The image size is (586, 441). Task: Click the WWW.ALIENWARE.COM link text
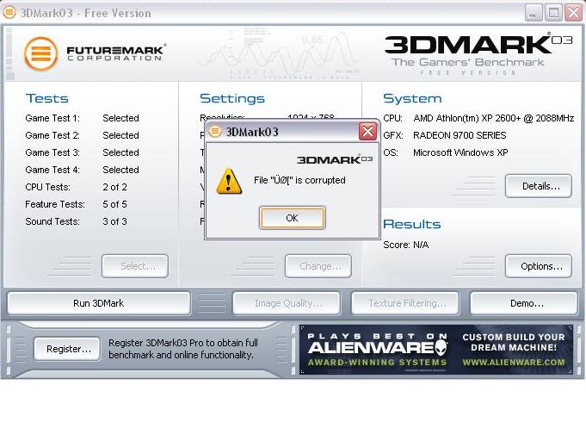514,362
